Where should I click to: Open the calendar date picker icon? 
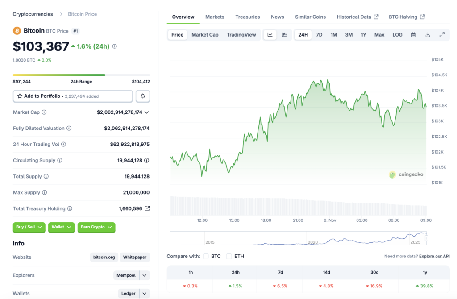click(414, 34)
